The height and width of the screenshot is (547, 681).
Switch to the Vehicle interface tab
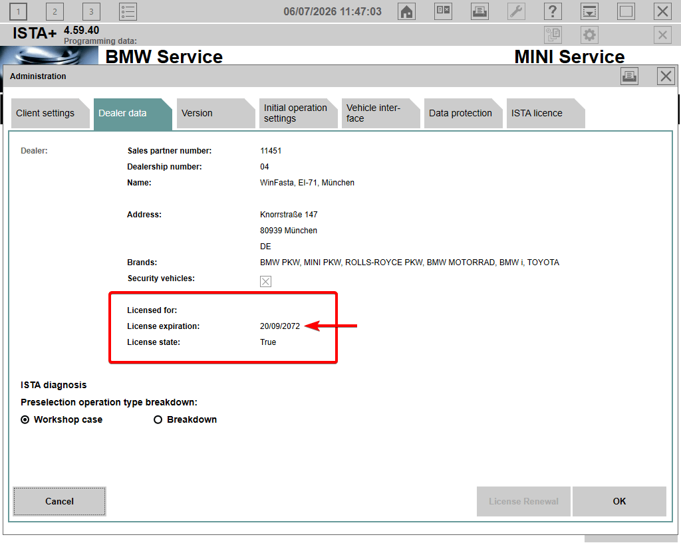pyautogui.click(x=380, y=113)
